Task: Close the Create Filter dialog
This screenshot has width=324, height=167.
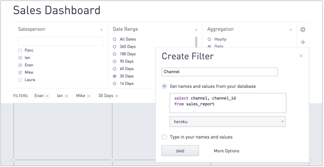Action: pos(301,56)
